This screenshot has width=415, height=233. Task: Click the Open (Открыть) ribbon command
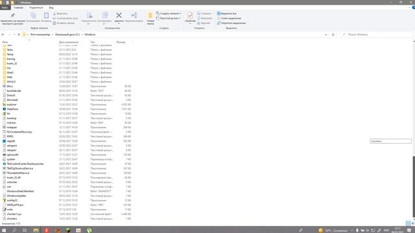[204, 14]
